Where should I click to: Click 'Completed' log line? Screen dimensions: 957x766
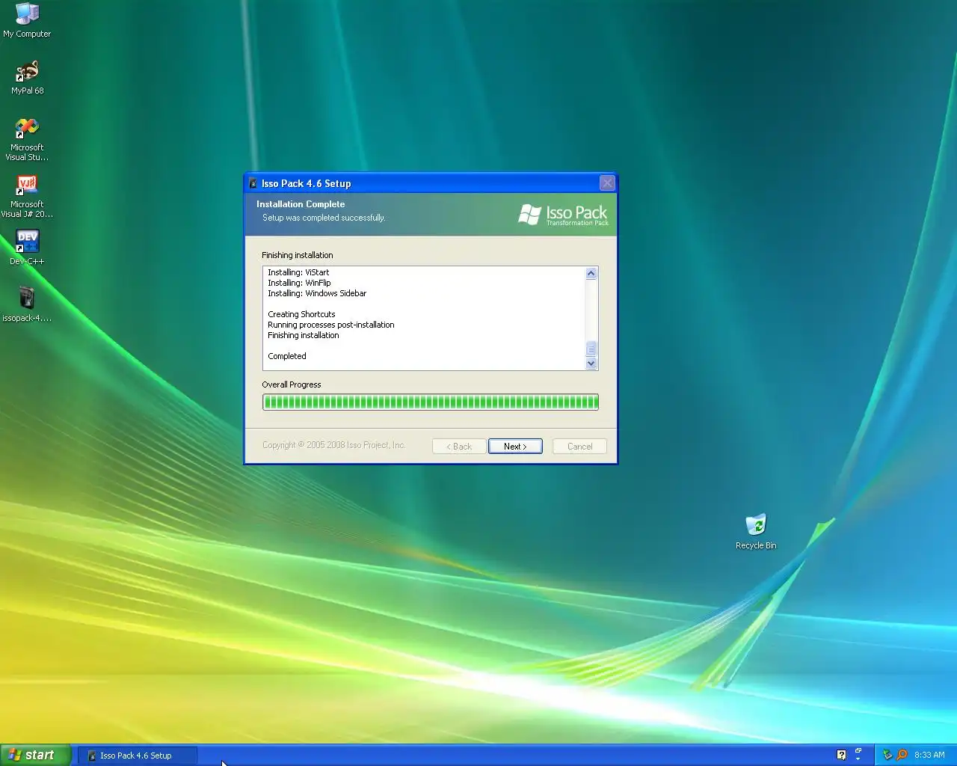pyautogui.click(x=287, y=356)
